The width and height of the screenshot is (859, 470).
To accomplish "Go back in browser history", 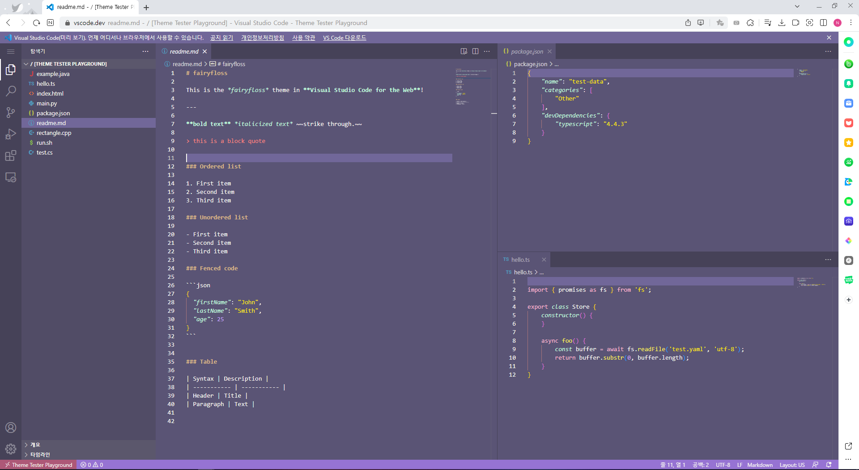I will [x=9, y=23].
